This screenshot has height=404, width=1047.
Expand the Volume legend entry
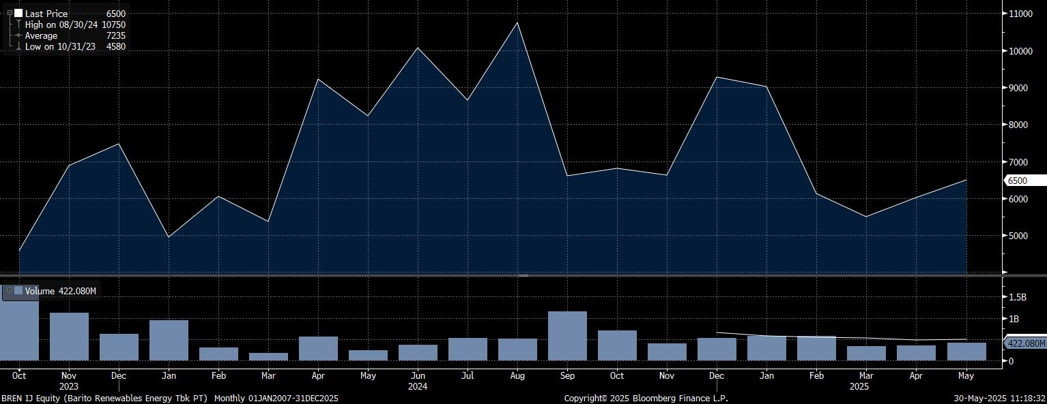click(x=10, y=291)
